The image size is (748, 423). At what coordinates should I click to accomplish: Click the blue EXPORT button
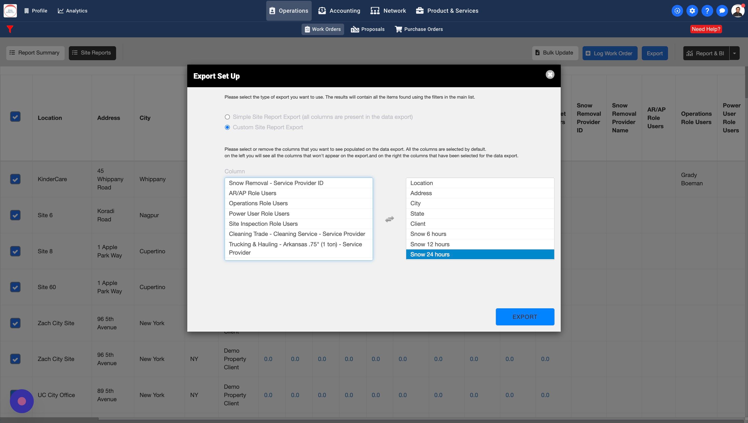[525, 317]
